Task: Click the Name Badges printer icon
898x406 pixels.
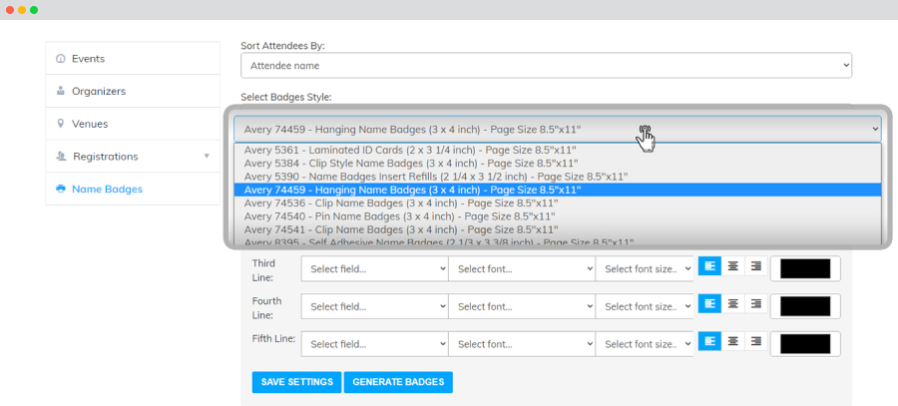Action: coord(60,189)
